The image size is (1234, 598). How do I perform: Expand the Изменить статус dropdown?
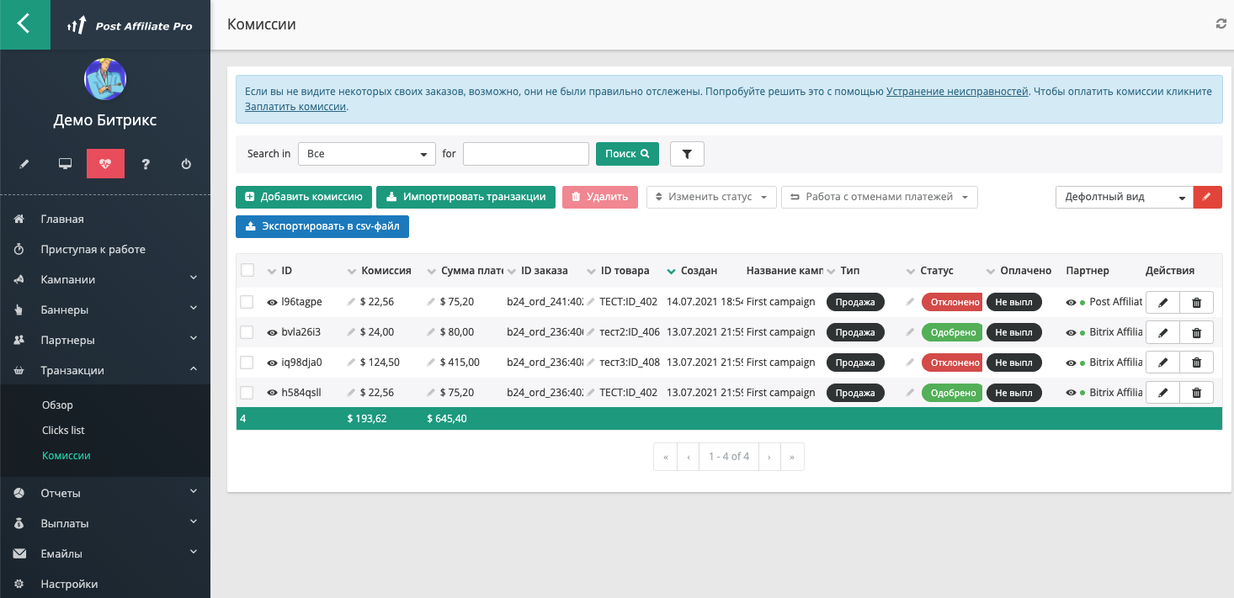pos(710,197)
